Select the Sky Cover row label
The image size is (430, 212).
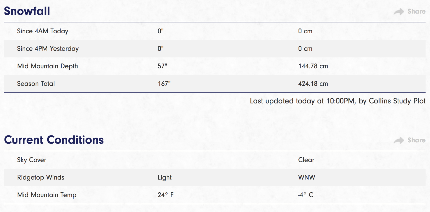click(32, 160)
